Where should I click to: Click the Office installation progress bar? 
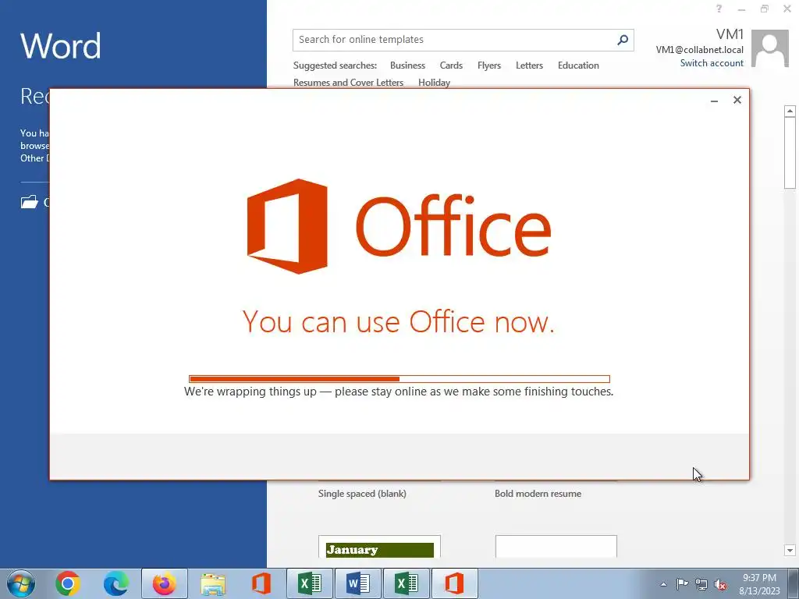(x=399, y=379)
